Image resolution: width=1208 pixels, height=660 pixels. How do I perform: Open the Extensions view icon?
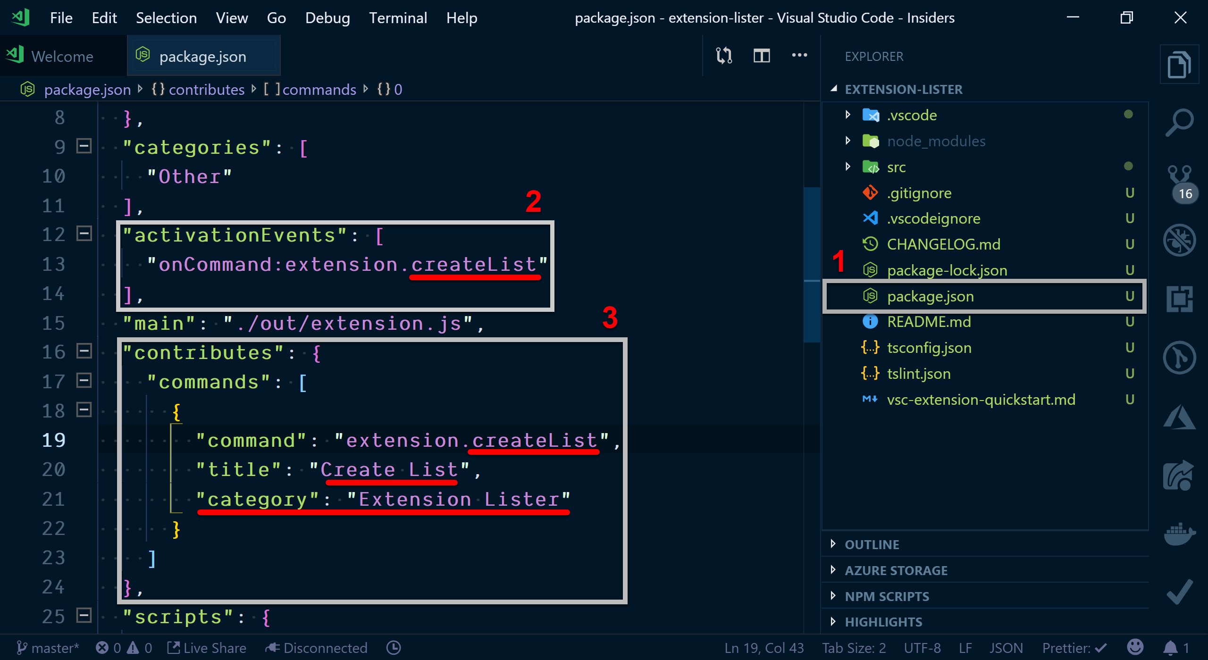(x=1179, y=299)
